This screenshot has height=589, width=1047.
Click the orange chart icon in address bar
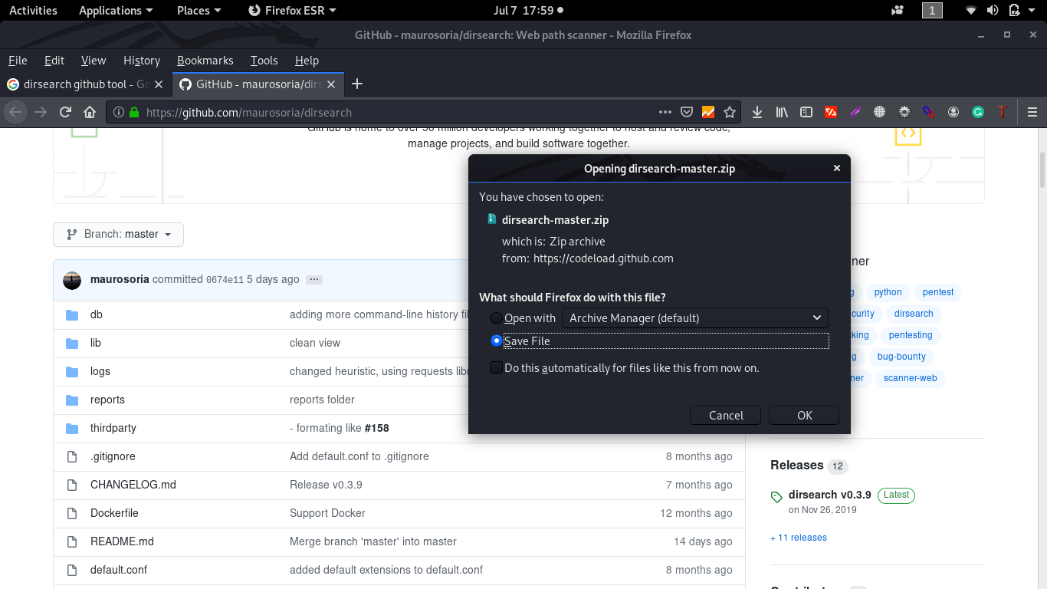(707, 112)
